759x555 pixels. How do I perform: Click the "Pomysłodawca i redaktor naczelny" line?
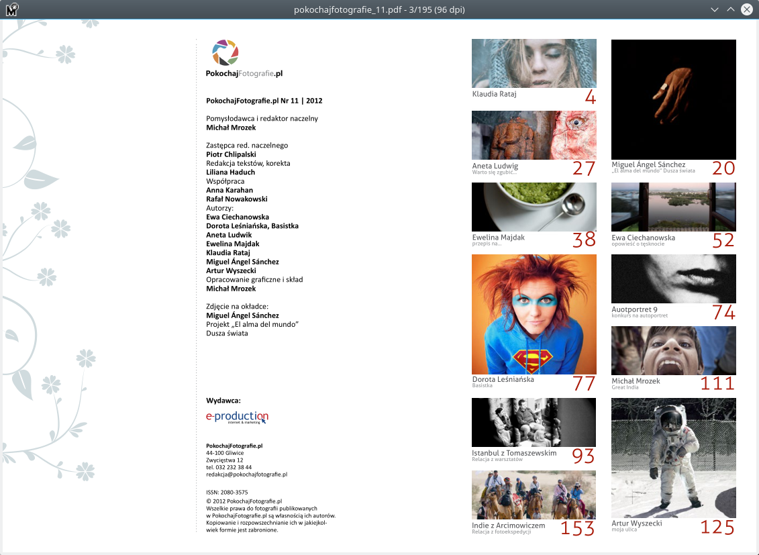pos(262,119)
